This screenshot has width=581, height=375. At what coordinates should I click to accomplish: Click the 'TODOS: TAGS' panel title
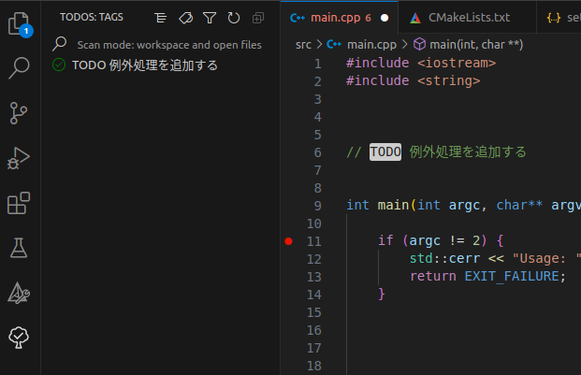[92, 18]
